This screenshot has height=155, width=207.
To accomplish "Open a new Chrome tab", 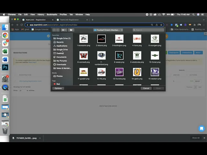I will [93, 20].
